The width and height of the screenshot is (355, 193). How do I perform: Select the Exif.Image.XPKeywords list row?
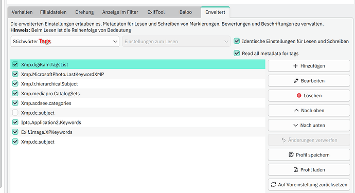click(138, 132)
